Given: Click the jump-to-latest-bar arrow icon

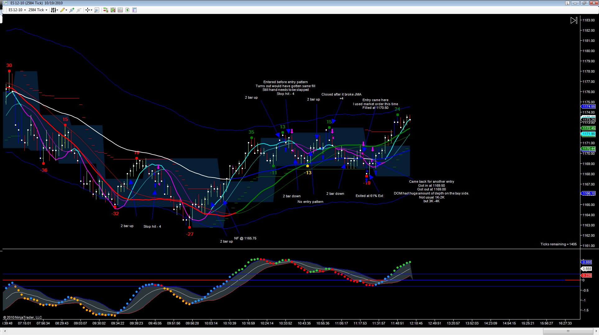Looking at the screenshot, I should tap(574, 20).
